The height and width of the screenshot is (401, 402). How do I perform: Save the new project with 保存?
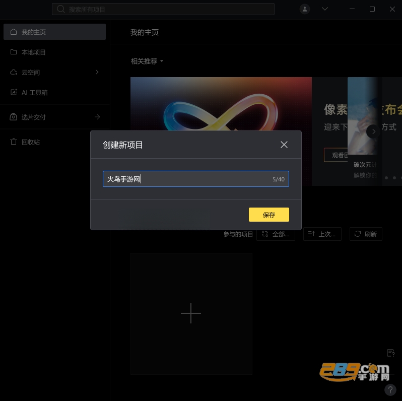tap(269, 215)
